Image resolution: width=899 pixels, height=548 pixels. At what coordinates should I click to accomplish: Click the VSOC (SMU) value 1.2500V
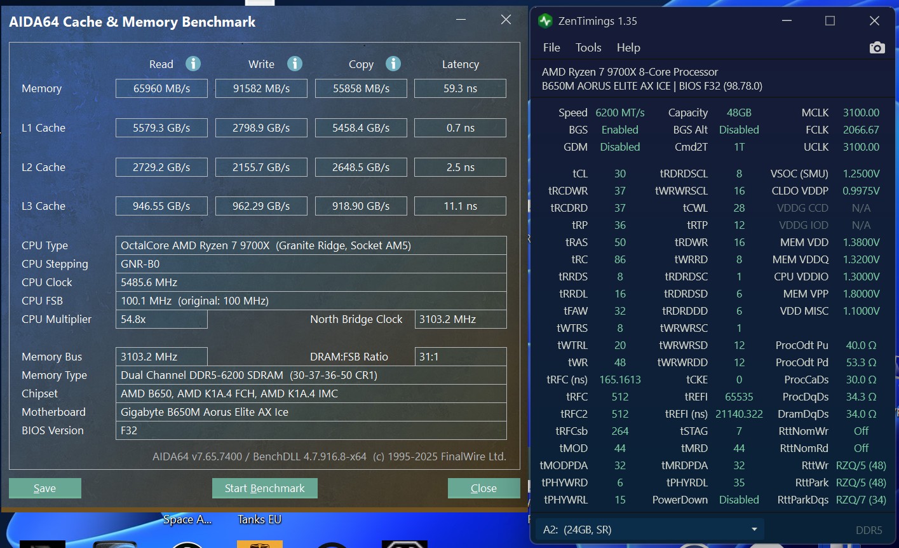pos(861,174)
